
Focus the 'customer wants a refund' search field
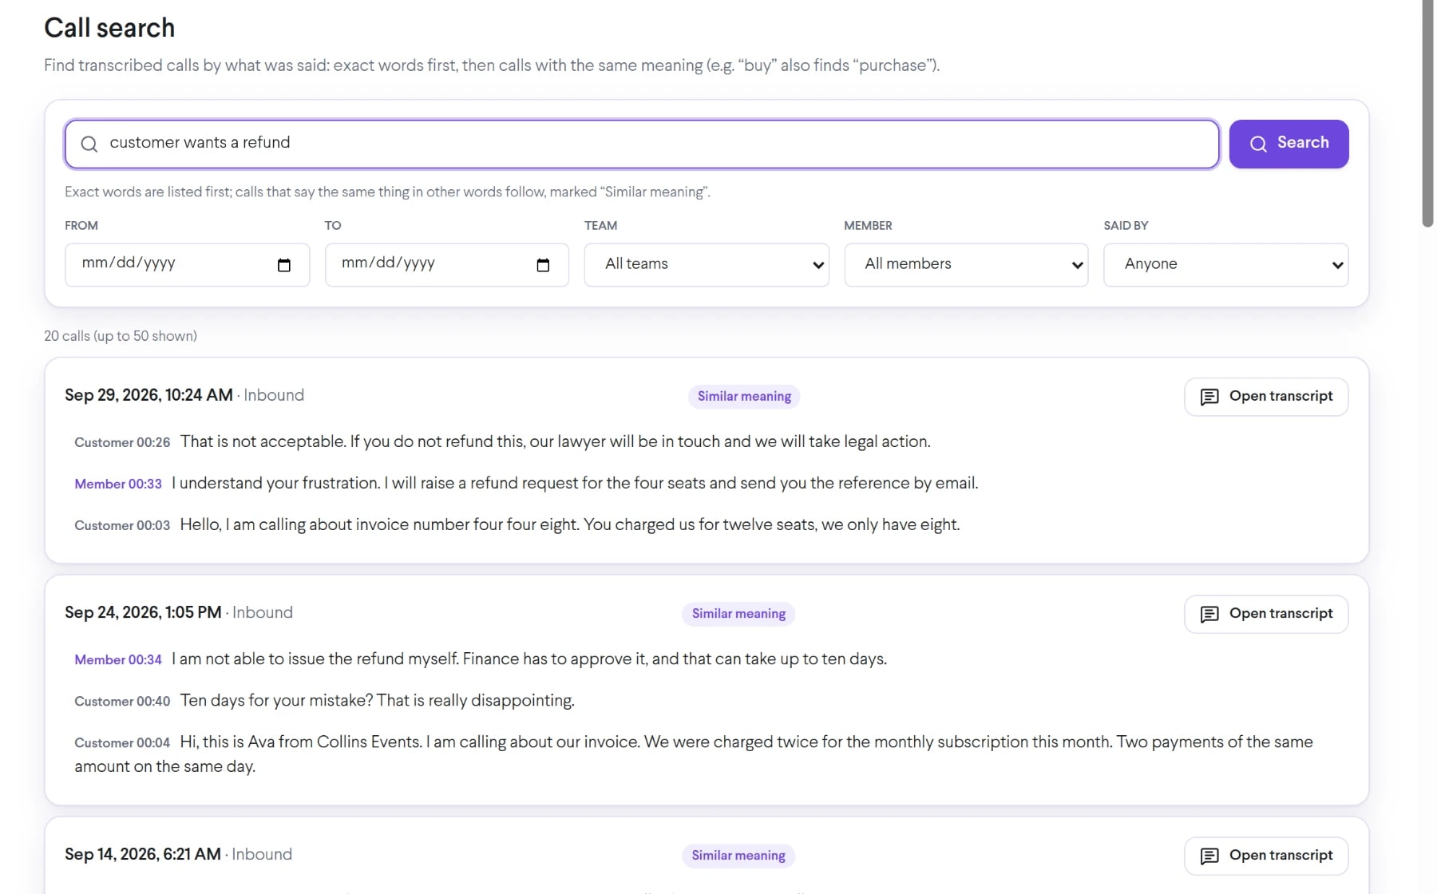point(642,144)
